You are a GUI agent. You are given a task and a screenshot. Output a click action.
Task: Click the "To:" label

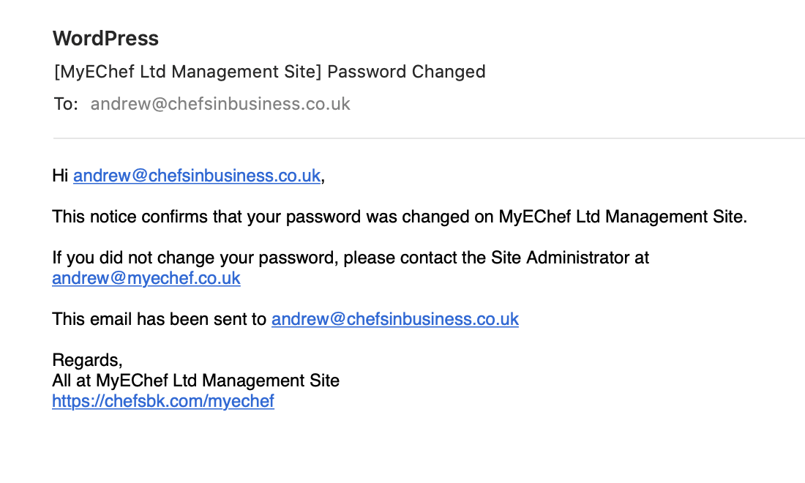66,104
